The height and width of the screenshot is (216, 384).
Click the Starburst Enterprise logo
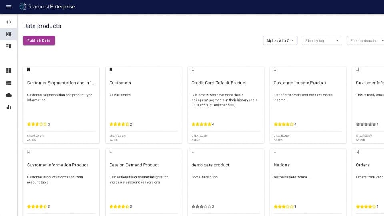point(47,7)
